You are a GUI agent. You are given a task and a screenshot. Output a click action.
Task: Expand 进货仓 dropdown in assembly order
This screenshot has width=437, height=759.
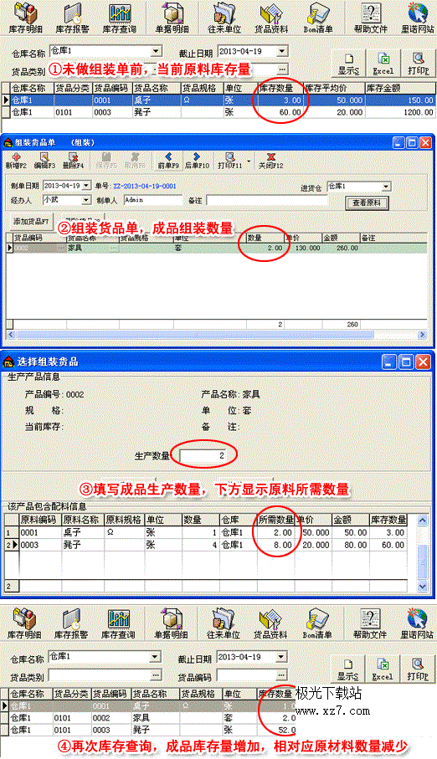(x=386, y=187)
